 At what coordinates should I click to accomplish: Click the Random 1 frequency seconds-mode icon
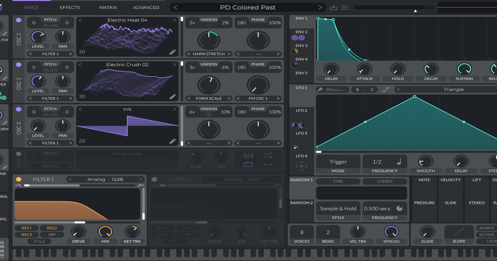click(x=399, y=208)
